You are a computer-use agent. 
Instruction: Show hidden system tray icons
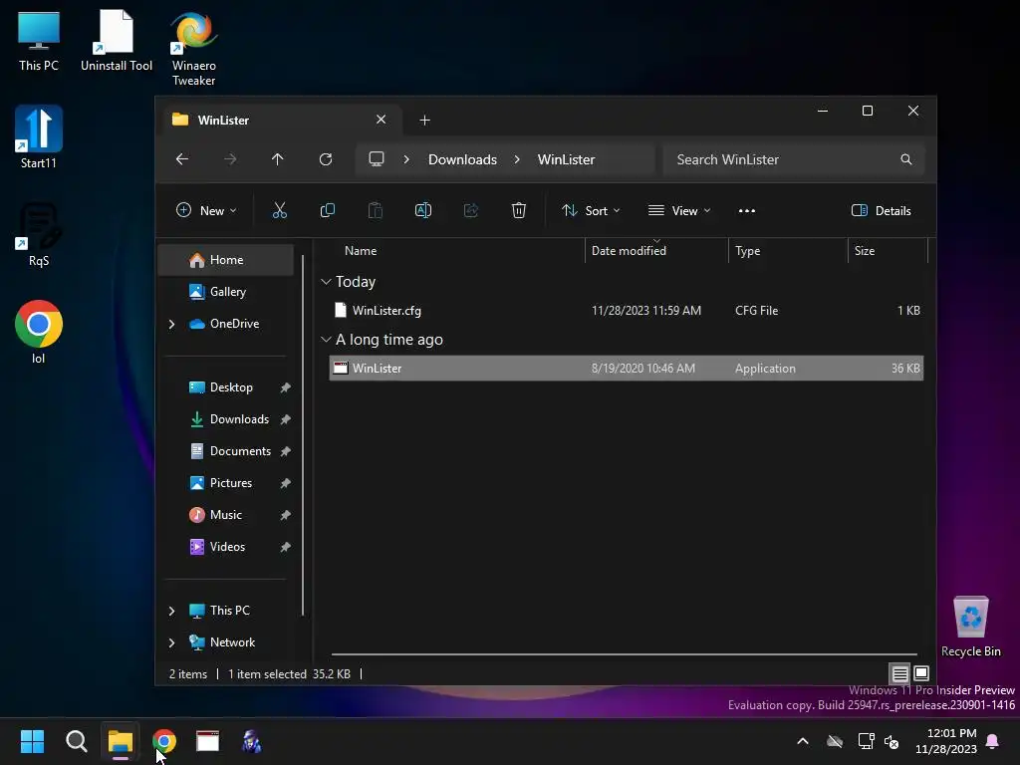803,741
